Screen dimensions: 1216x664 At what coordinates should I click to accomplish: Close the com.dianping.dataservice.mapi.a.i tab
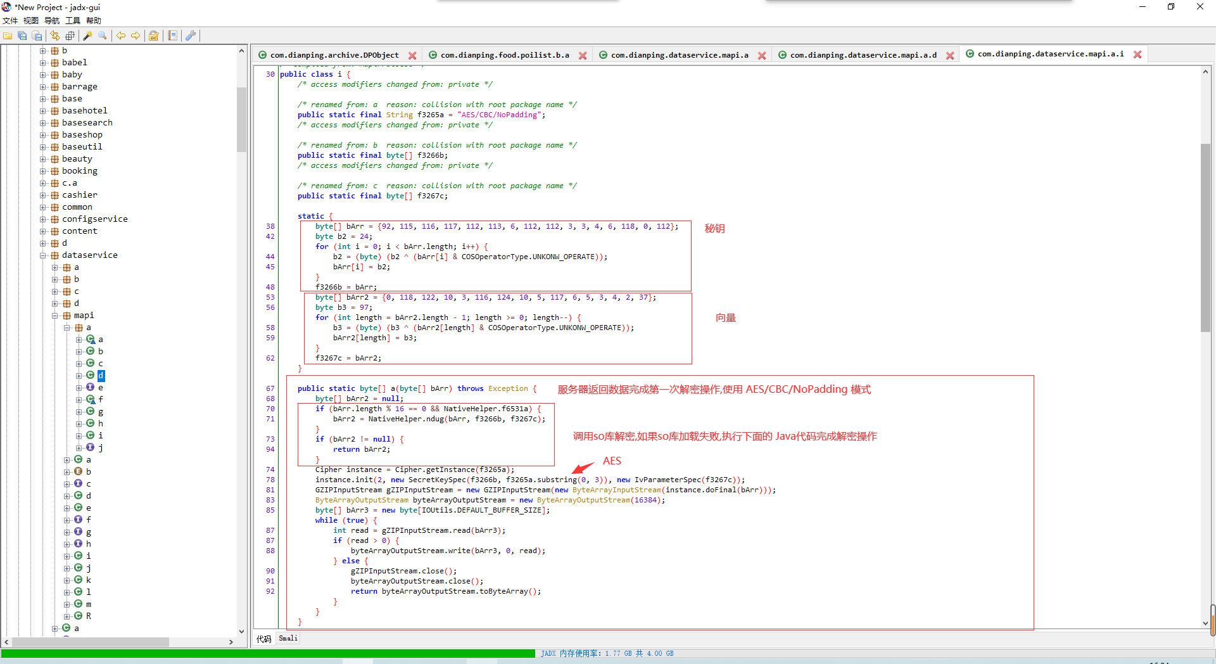[x=1137, y=54]
